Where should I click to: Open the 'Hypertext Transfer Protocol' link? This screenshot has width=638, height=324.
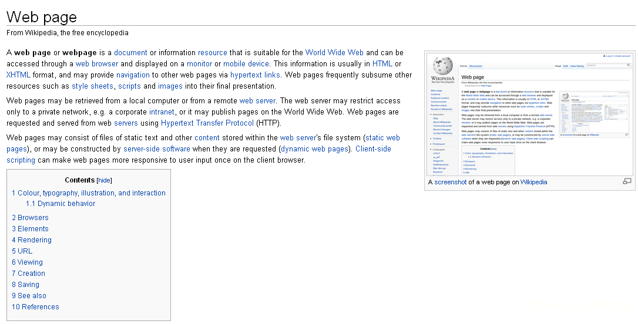coord(207,123)
